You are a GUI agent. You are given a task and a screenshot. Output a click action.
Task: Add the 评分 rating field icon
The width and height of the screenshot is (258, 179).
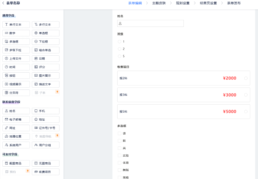point(36,67)
